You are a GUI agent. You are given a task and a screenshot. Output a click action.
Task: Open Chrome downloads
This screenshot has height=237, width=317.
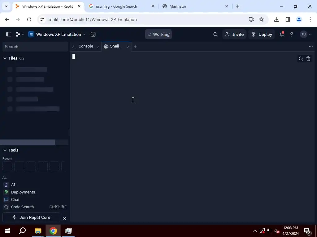click(x=277, y=19)
